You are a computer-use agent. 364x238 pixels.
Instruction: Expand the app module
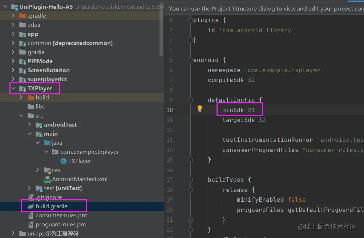13,34
